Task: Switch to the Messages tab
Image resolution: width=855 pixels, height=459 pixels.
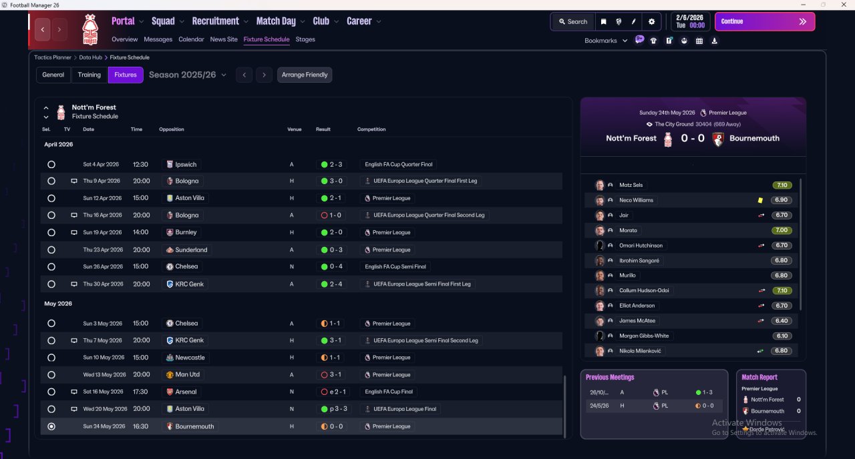Action: pos(158,39)
